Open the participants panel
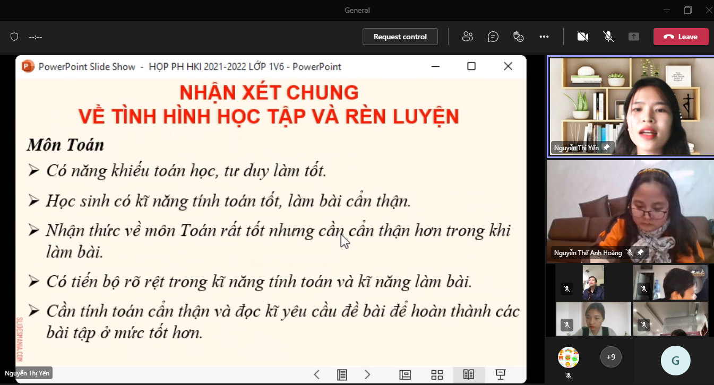This screenshot has width=714, height=385. point(467,37)
